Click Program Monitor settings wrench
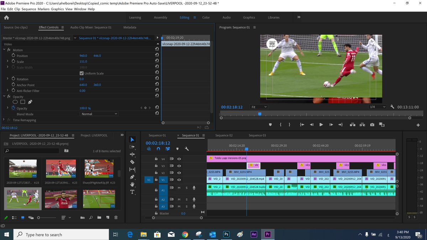This screenshot has width=427, height=240. point(392,107)
